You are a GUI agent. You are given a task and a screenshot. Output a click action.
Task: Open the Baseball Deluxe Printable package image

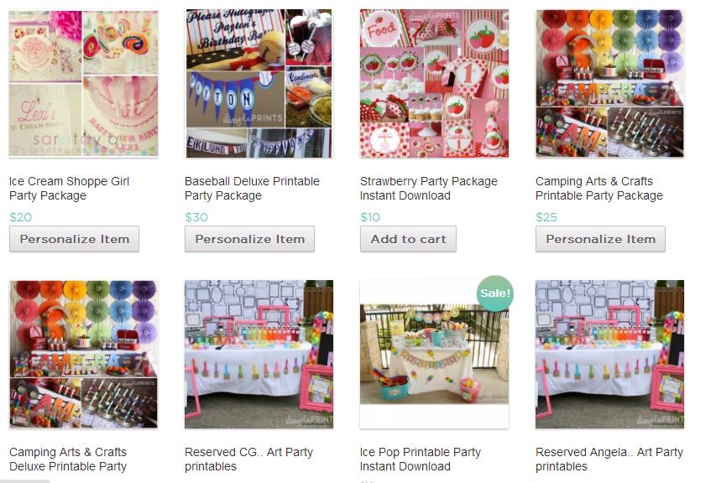click(x=259, y=84)
